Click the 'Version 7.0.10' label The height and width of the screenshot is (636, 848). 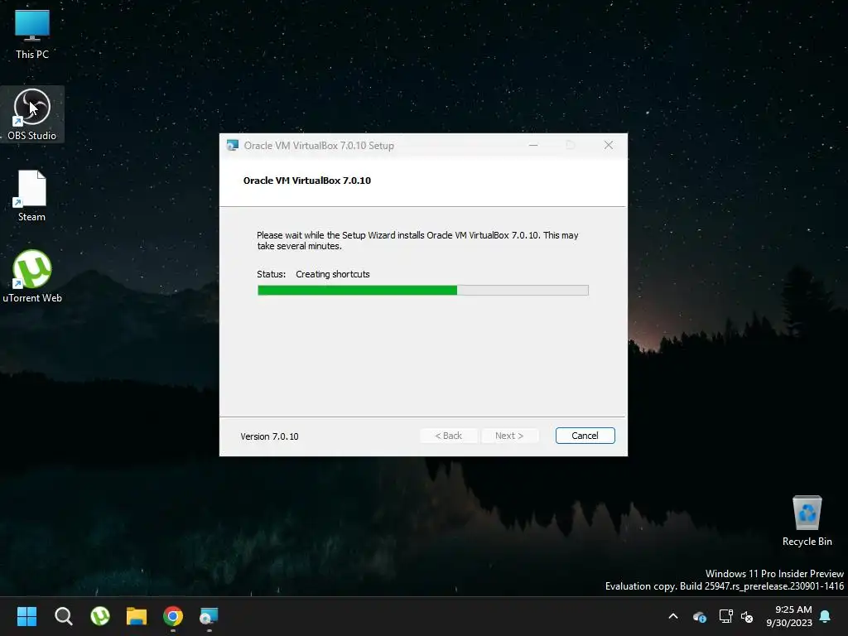[269, 436]
